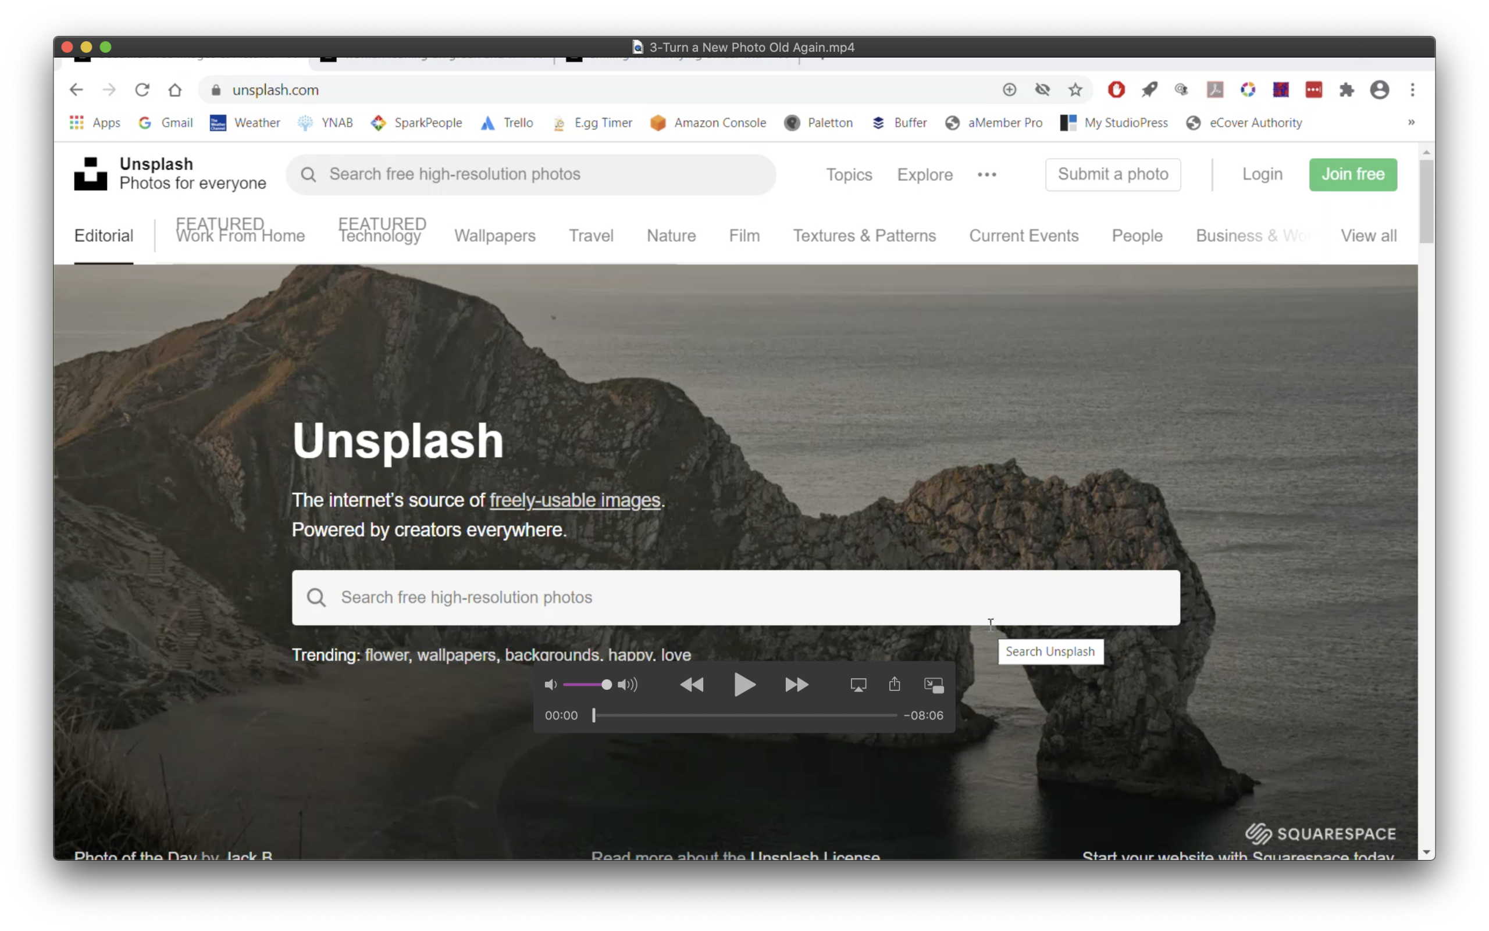Open the Weather bookmark
The image size is (1489, 931).
pyautogui.click(x=245, y=123)
